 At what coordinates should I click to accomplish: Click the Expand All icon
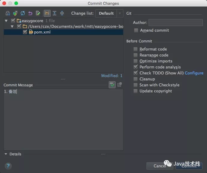tap(55, 13)
